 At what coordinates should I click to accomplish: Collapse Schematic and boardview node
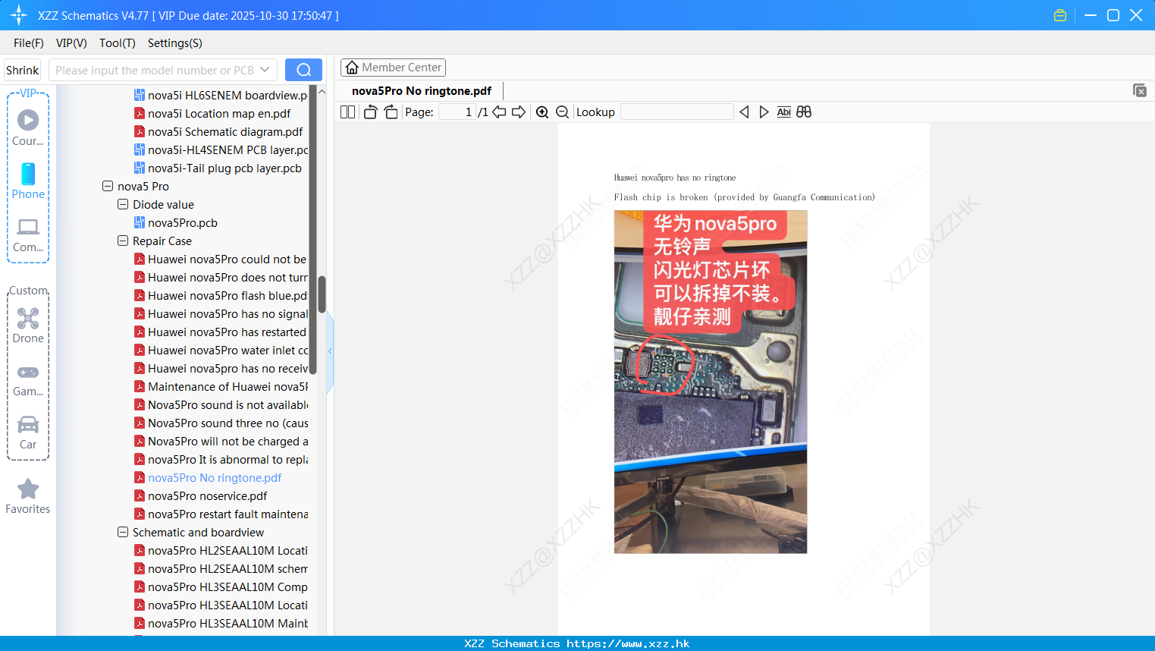pos(123,532)
